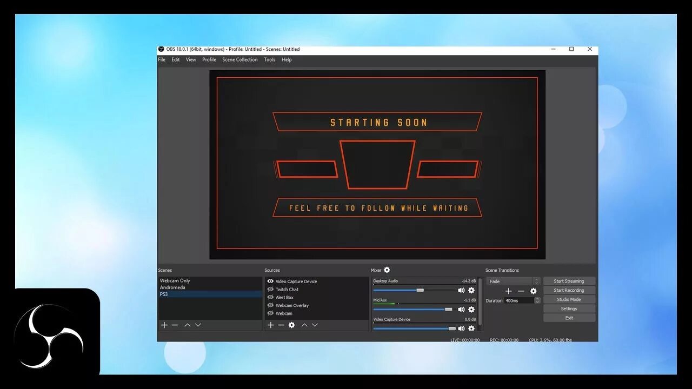Select the PS3 scene
The image size is (692, 389).
click(x=210, y=294)
